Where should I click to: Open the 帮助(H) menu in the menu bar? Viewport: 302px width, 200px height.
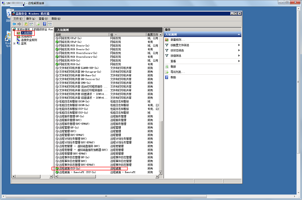click(56, 19)
